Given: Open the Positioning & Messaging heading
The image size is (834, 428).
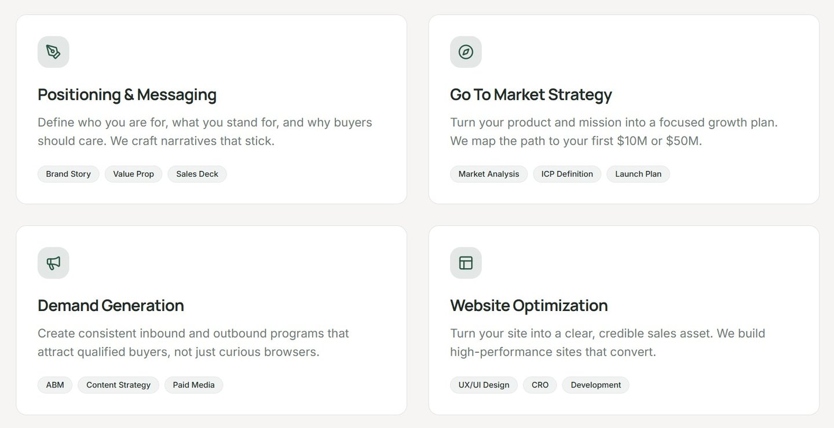Looking at the screenshot, I should 127,94.
